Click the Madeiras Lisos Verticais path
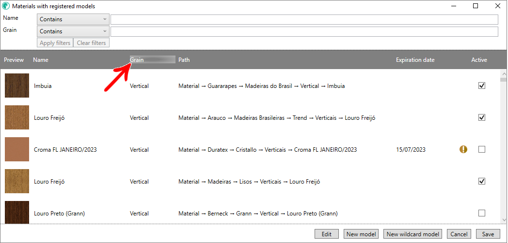The width and height of the screenshot is (508, 243). point(249,182)
